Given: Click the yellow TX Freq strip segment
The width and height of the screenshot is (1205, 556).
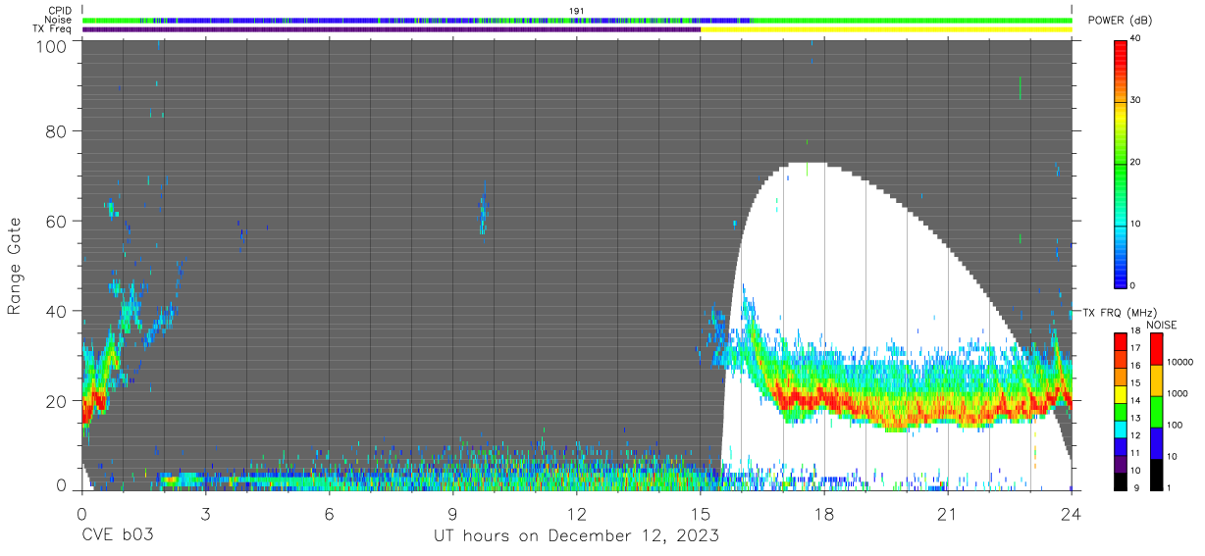Looking at the screenshot, I should [886, 29].
